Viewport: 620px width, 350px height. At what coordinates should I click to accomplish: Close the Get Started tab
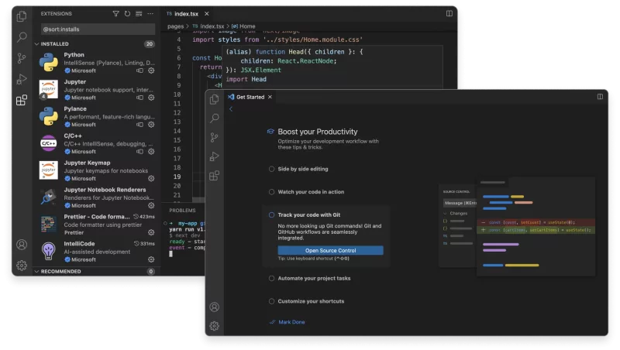tap(270, 97)
